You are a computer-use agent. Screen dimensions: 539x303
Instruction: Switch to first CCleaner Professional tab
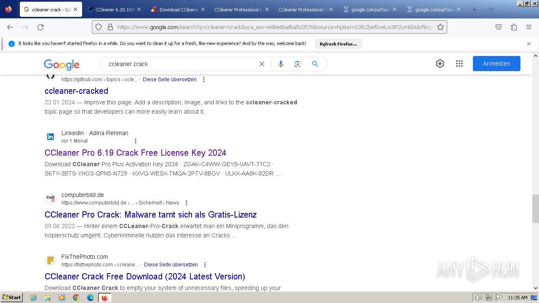(x=241, y=9)
